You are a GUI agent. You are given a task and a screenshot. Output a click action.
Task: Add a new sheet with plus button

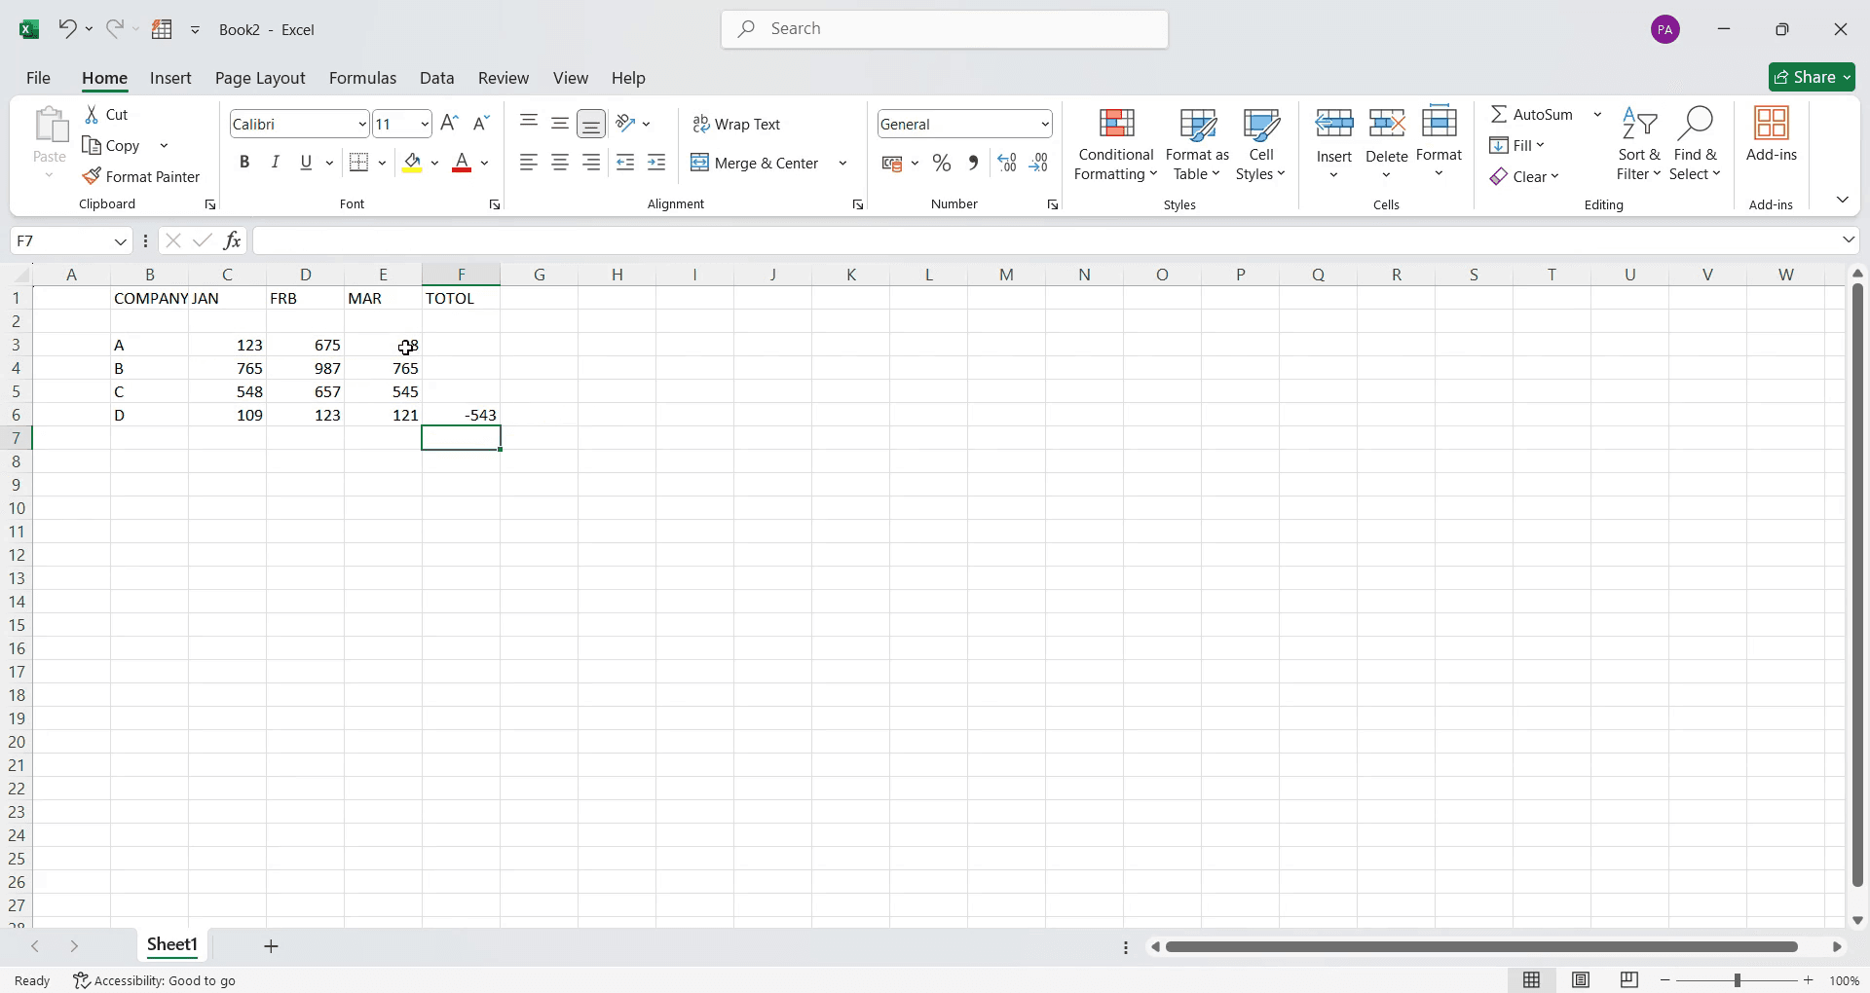point(272,946)
